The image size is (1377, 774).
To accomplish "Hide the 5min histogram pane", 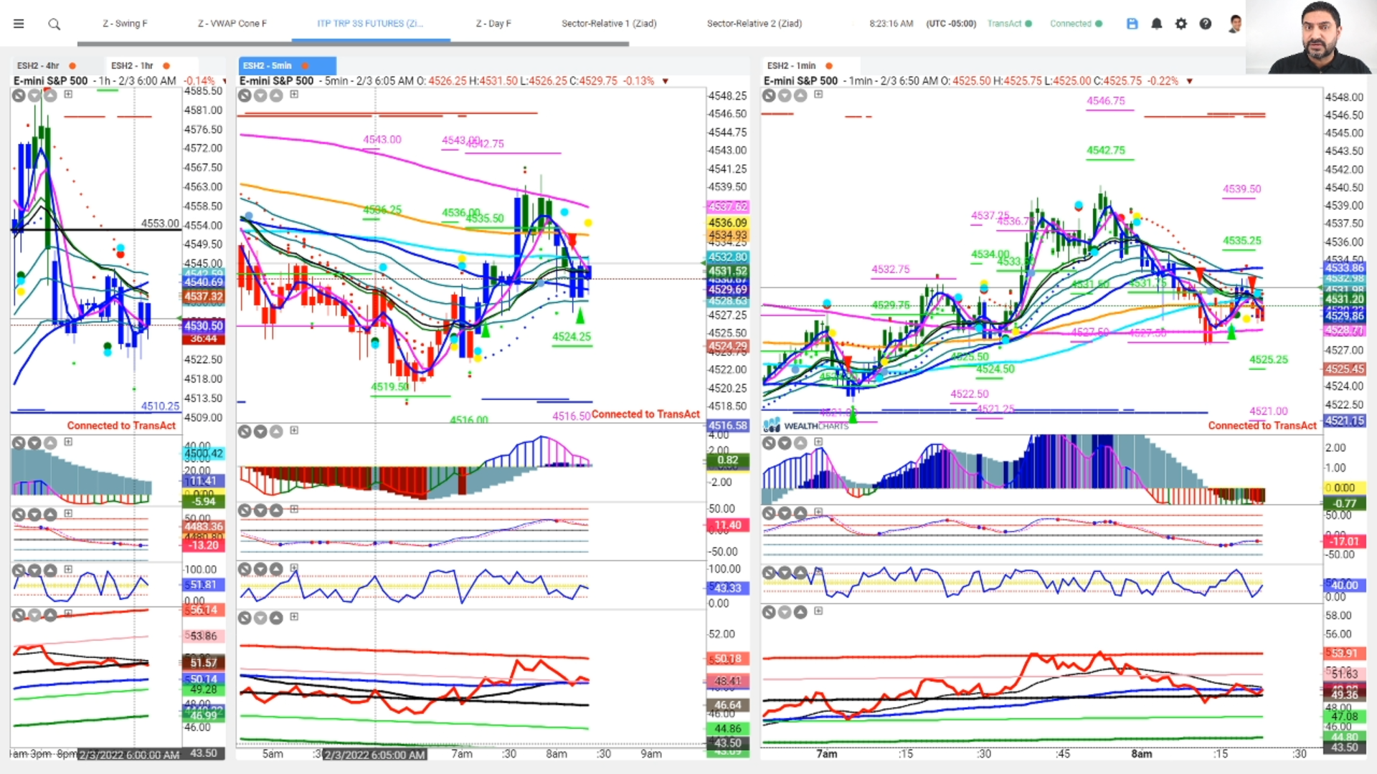I will coord(245,431).
